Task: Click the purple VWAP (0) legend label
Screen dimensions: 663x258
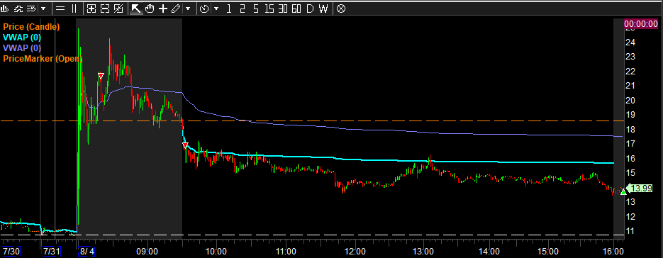Action: coord(22,47)
